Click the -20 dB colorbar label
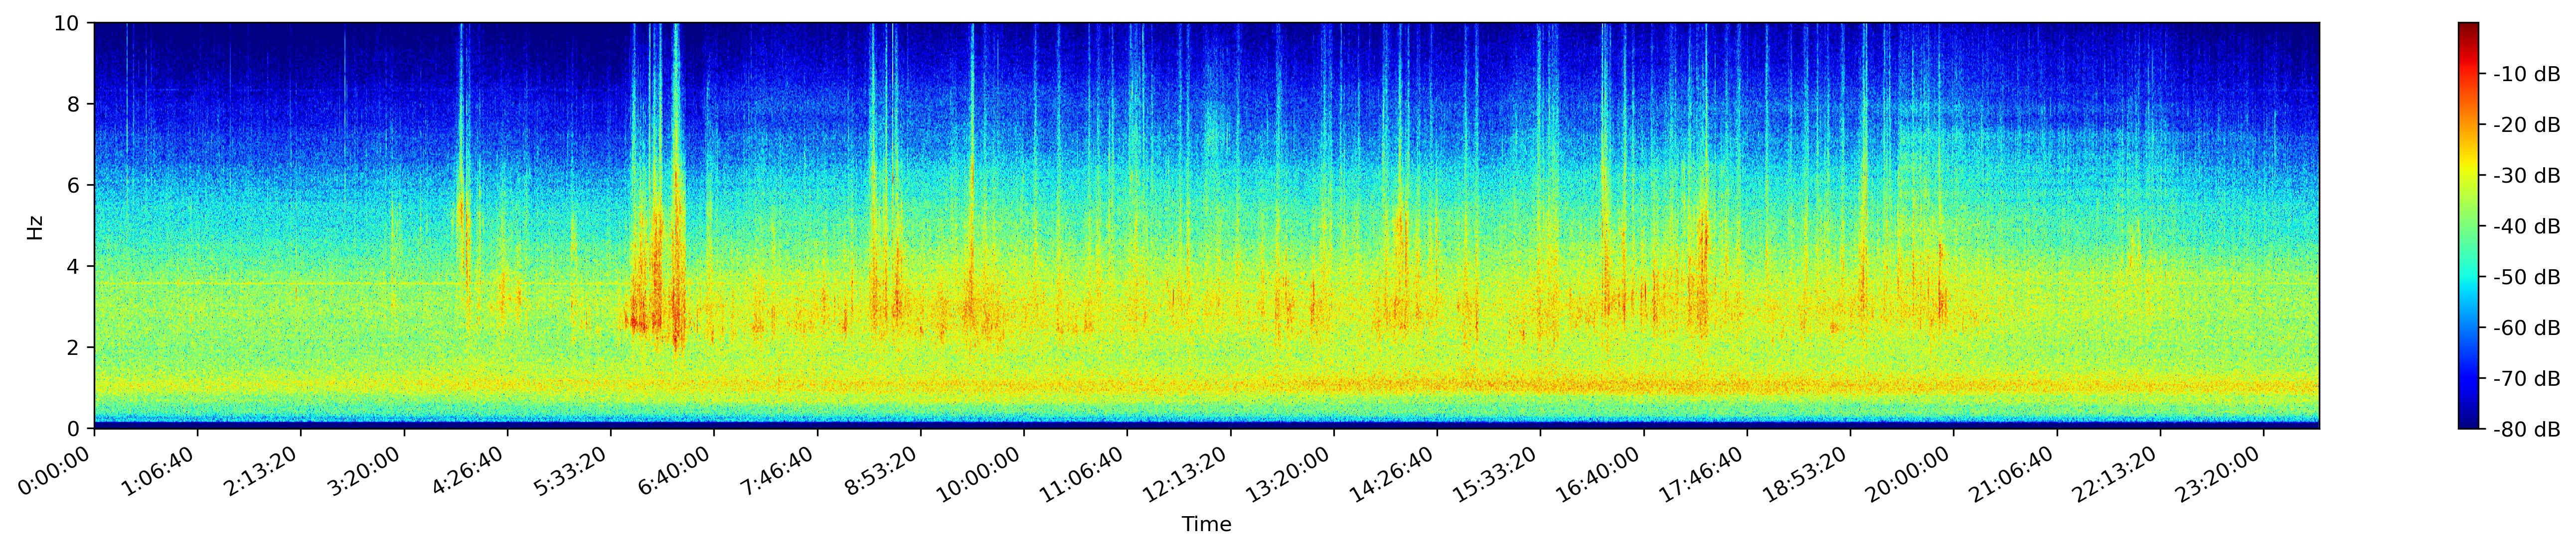Image resolution: width=2576 pixels, height=550 pixels. tap(2526, 125)
